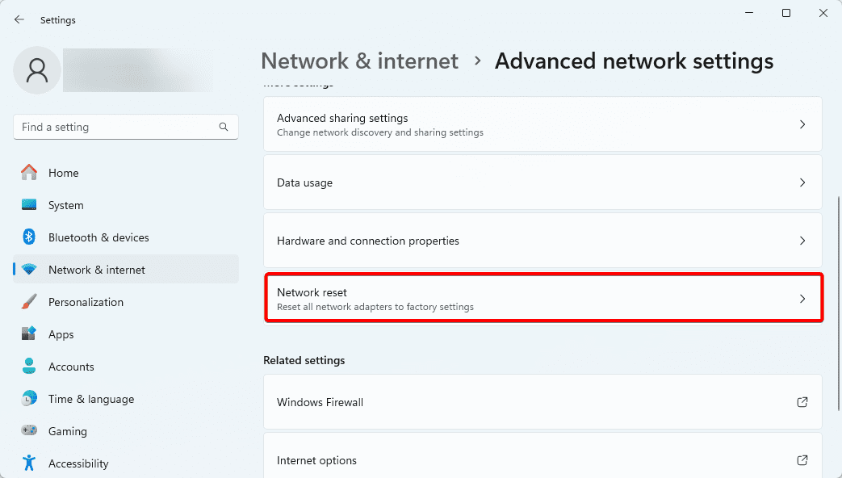Open Accounts settings category
The image size is (842, 478).
126,366
